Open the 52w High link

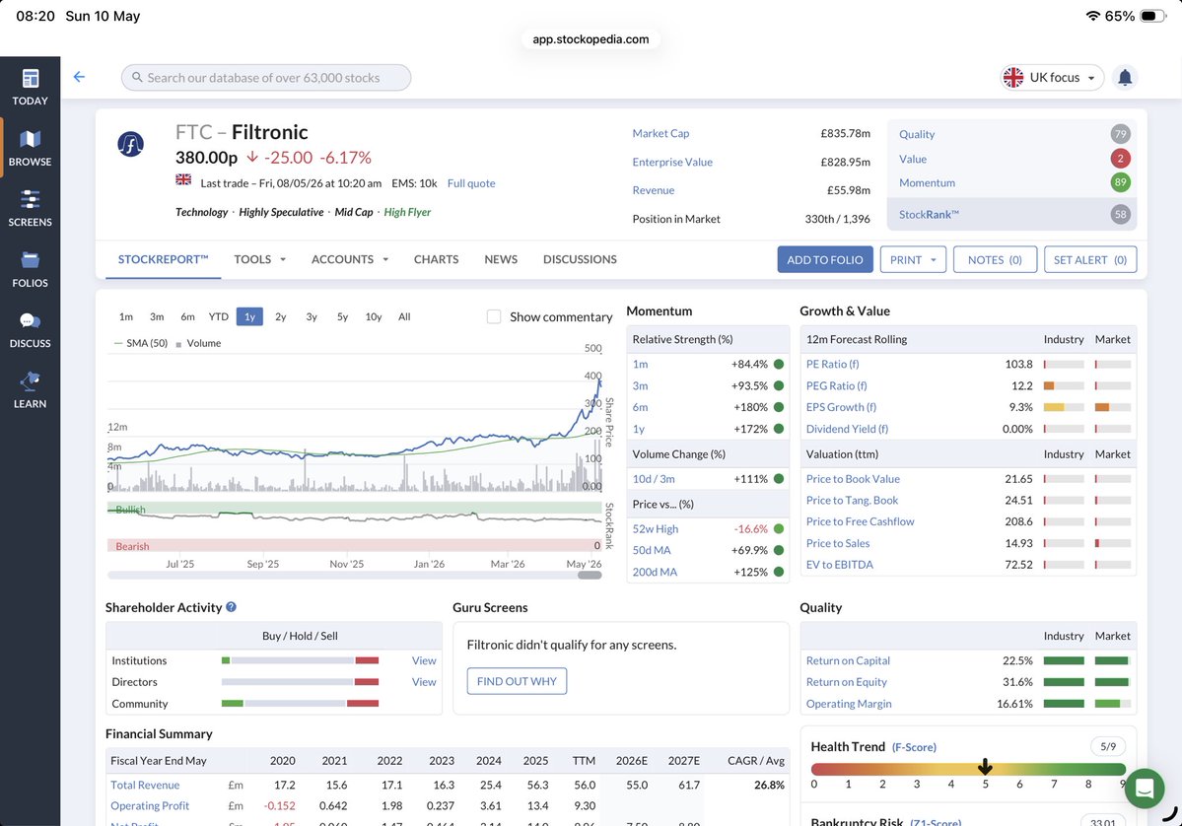[x=655, y=529]
